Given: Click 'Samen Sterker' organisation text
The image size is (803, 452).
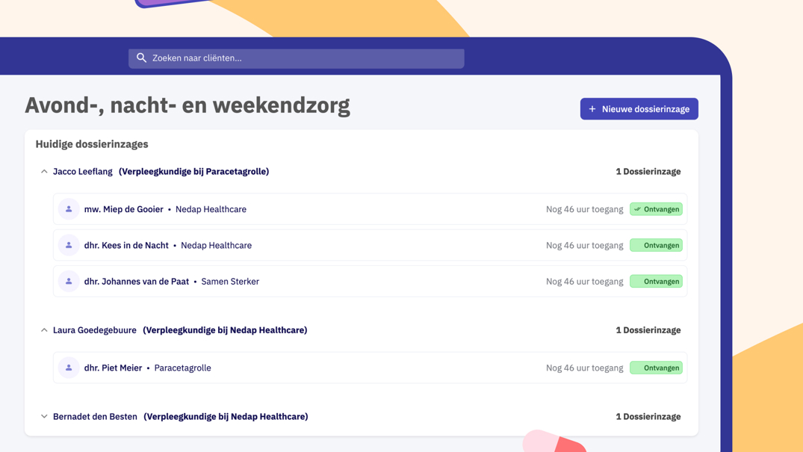Looking at the screenshot, I should [230, 282].
